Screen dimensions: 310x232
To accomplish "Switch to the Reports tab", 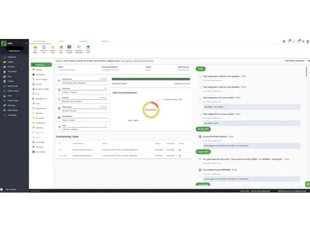I will point(105,41).
